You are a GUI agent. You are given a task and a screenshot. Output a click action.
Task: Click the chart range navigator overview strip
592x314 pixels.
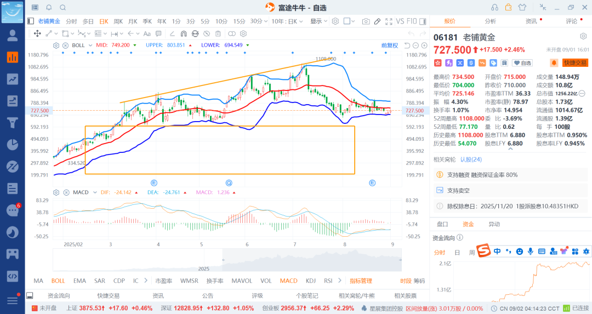(227, 260)
